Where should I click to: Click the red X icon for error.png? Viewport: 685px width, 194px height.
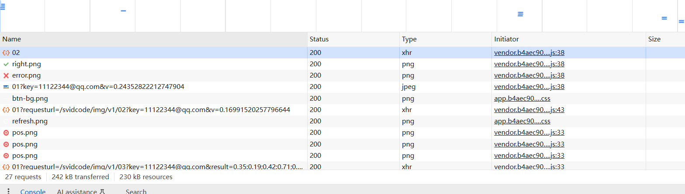point(6,75)
